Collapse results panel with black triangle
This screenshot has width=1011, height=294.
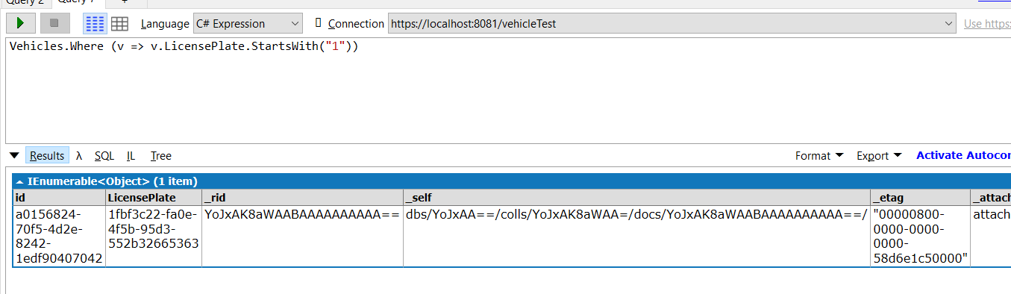(13, 155)
